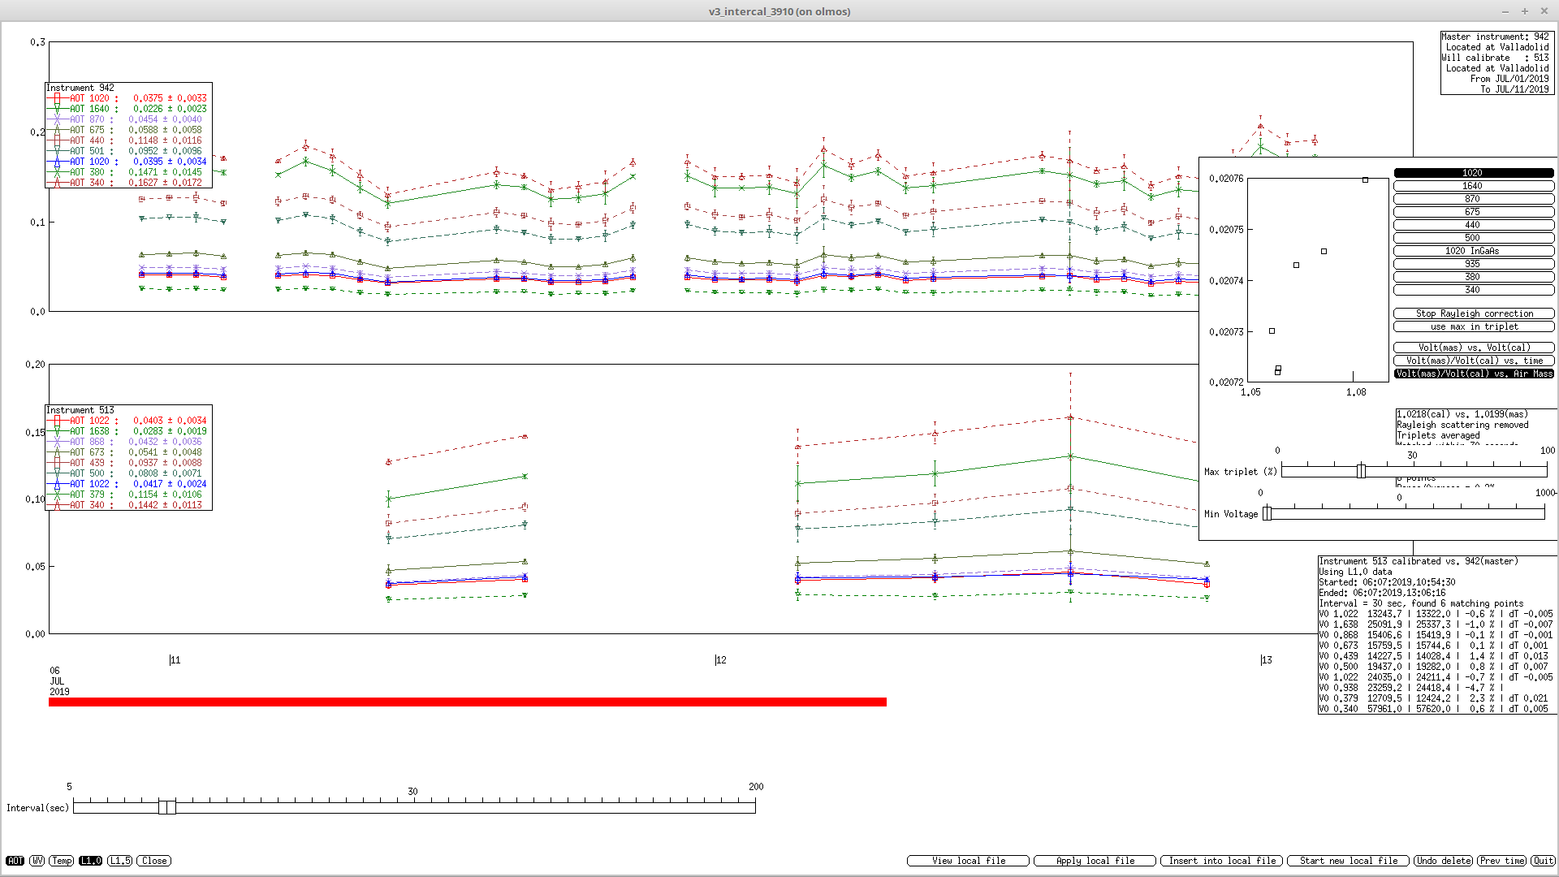Select the 1640 wavelength channel button
The width and height of the screenshot is (1559, 877).
1473,186
